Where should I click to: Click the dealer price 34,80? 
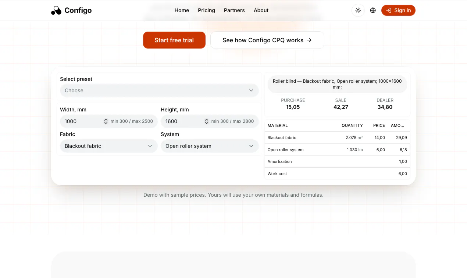pos(385,107)
